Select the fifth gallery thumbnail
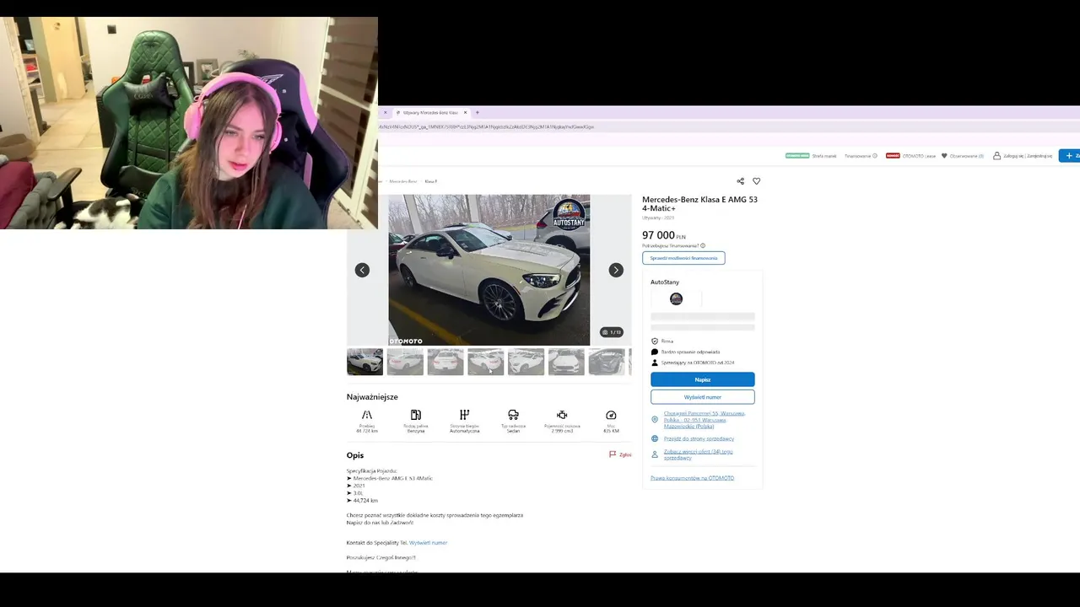 click(526, 362)
